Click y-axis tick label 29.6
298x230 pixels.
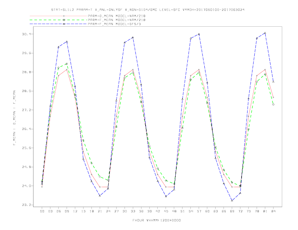[x=26, y=53]
